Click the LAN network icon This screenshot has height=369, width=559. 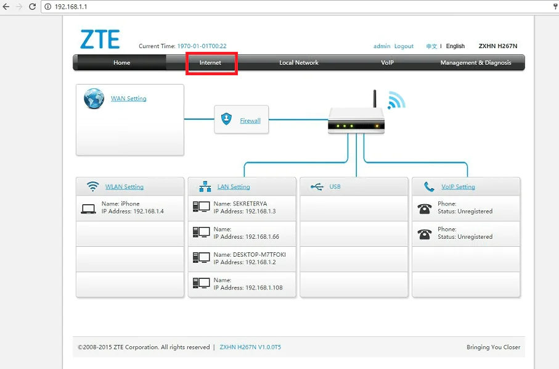(x=205, y=186)
